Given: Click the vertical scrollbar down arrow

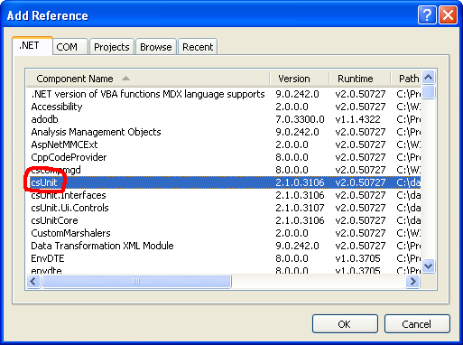Looking at the screenshot, I should tap(428, 266).
